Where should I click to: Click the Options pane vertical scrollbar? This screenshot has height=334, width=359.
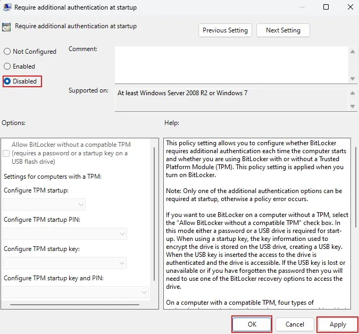pos(154,214)
